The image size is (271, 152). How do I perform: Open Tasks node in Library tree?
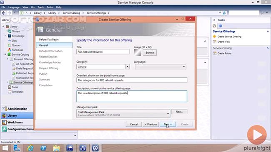(15, 87)
